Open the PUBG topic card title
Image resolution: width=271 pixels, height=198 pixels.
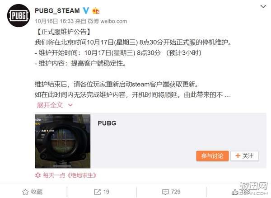pyautogui.click(x=107, y=123)
